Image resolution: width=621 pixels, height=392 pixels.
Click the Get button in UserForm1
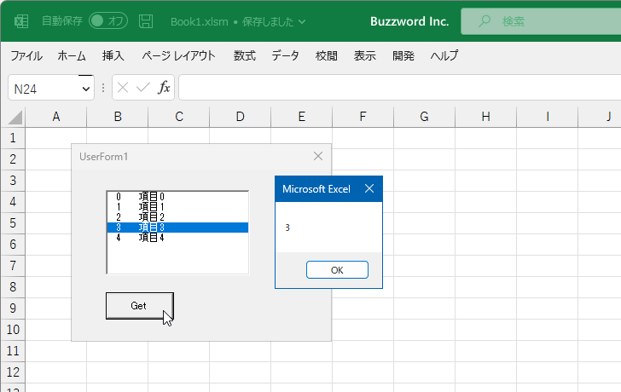pyautogui.click(x=139, y=306)
